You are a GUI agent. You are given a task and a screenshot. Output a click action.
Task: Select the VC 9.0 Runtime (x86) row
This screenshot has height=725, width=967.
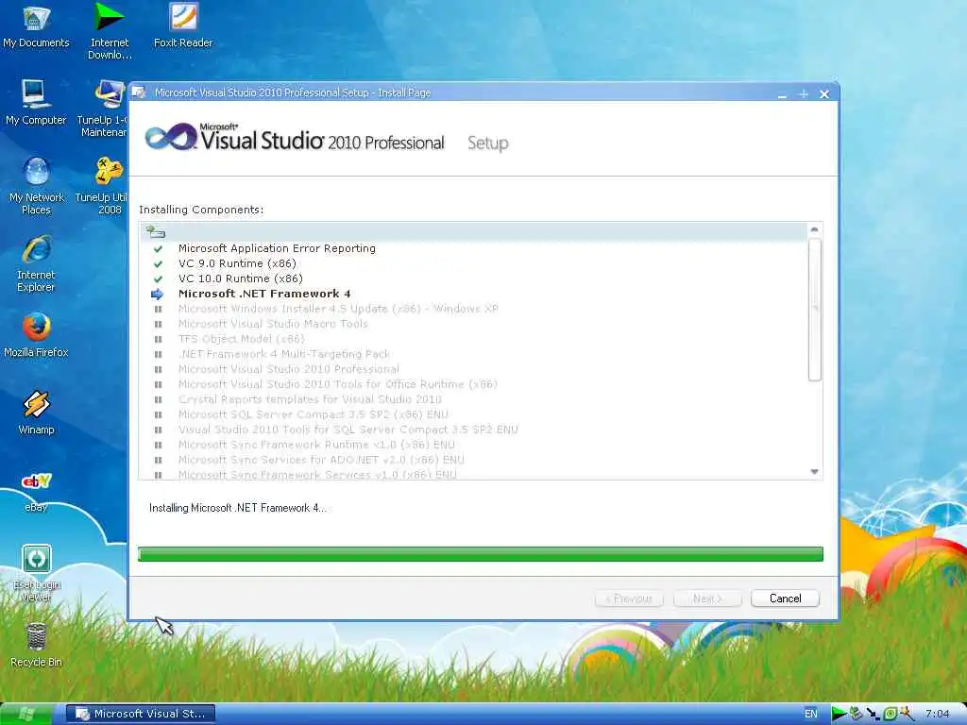click(473, 264)
